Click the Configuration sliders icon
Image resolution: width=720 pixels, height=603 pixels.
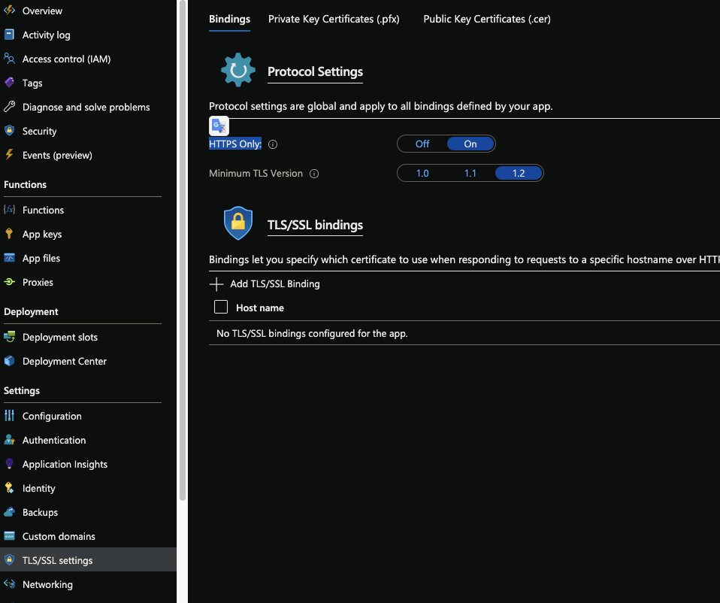(9, 416)
